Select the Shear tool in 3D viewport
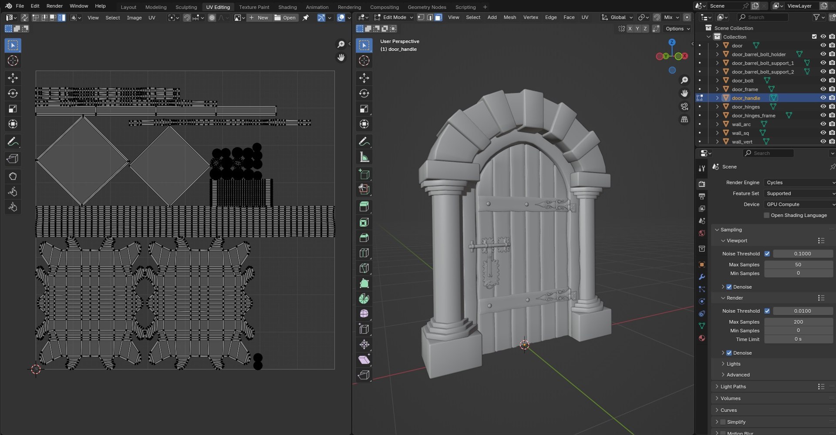The image size is (836, 435). [x=364, y=360]
